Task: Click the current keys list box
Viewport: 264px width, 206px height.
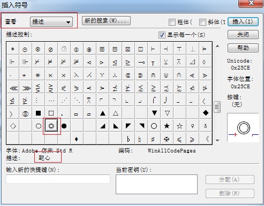Action: (x=156, y=184)
